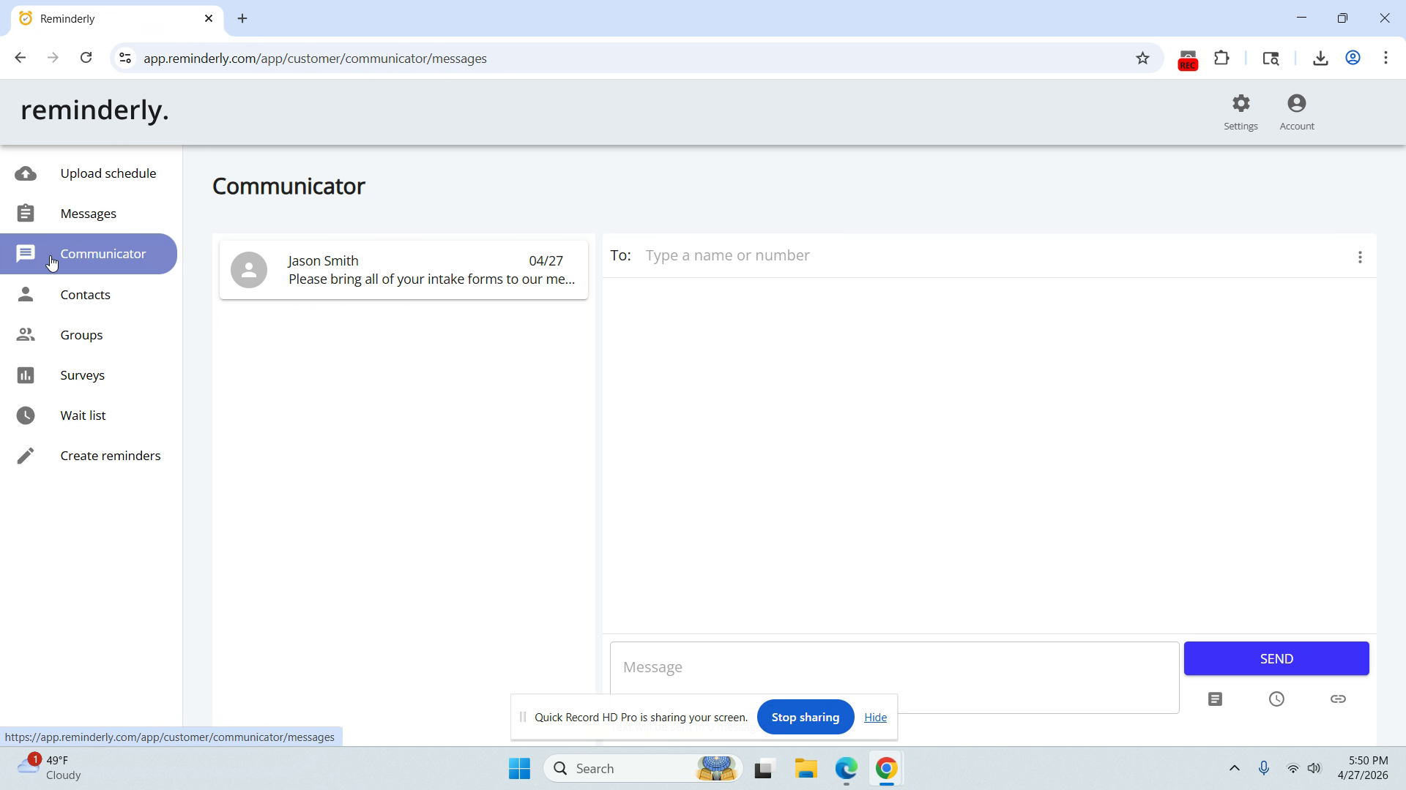
Task: Open Contacts page from sidebar
Action: 86,295
